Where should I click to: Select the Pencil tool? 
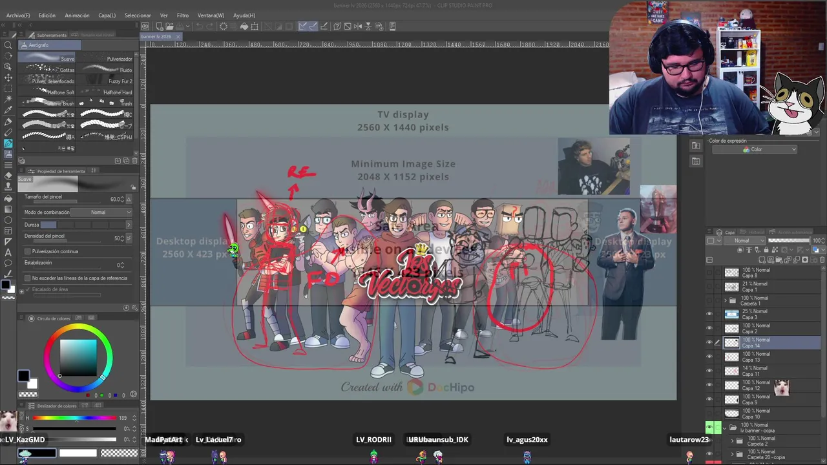[x=8, y=132]
